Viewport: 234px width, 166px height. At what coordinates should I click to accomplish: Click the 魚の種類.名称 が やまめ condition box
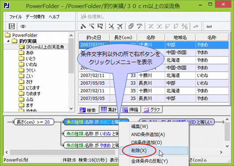[91, 145]
